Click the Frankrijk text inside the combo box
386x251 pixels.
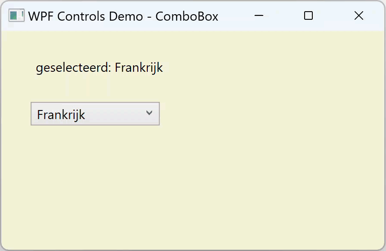click(61, 115)
